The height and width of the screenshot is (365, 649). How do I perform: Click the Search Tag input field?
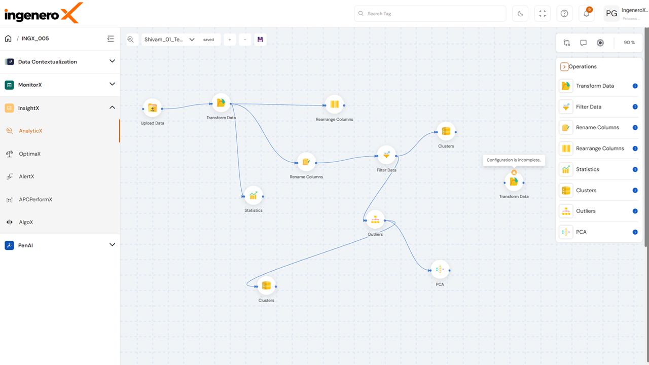pos(430,14)
